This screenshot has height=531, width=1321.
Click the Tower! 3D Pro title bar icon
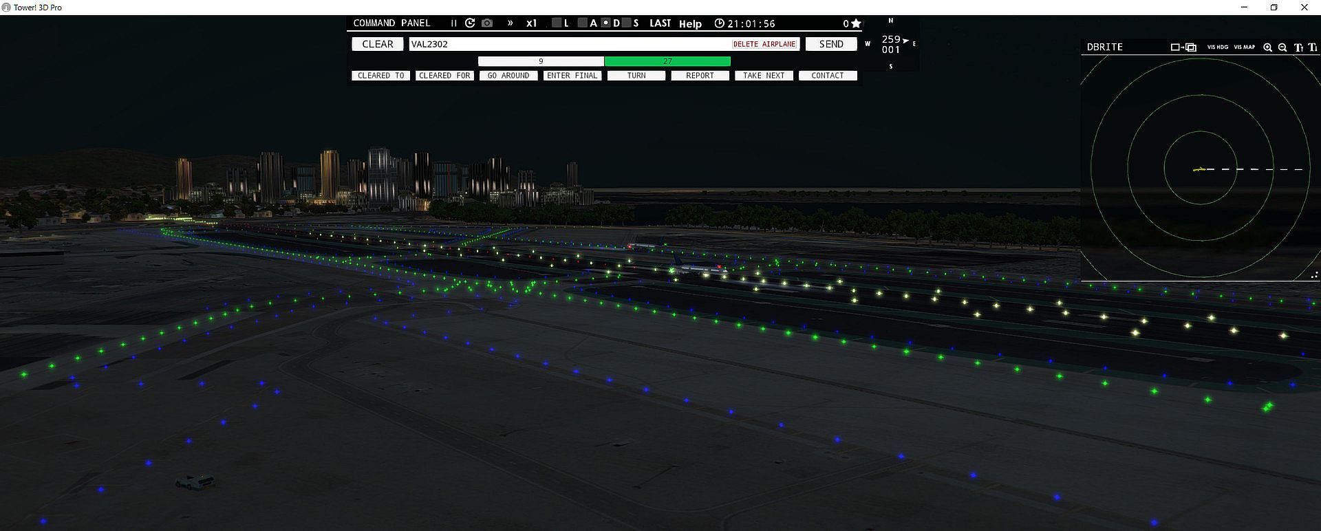[x=6, y=7]
